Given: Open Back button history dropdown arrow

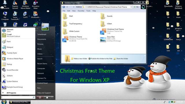Looking at the screenshot, I should tap(67, 7).
